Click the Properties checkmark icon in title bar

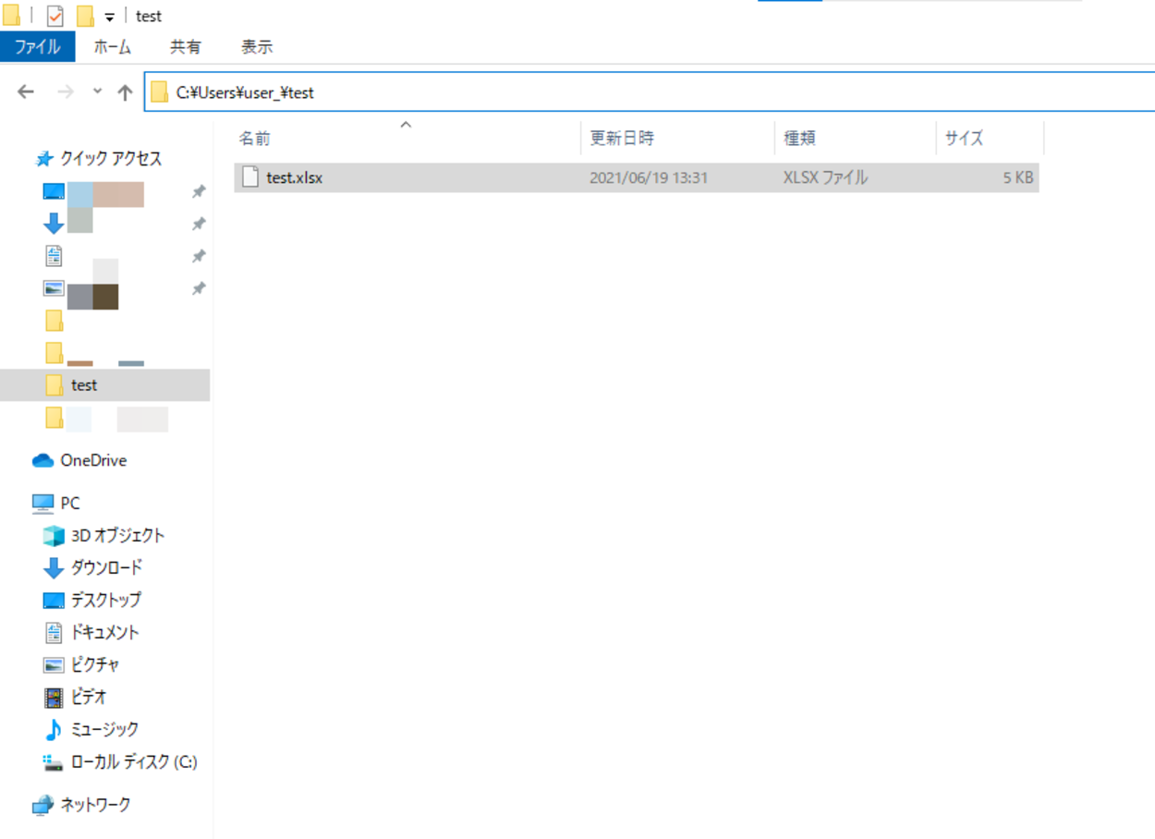click(55, 17)
